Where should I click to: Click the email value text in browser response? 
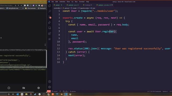16,65
